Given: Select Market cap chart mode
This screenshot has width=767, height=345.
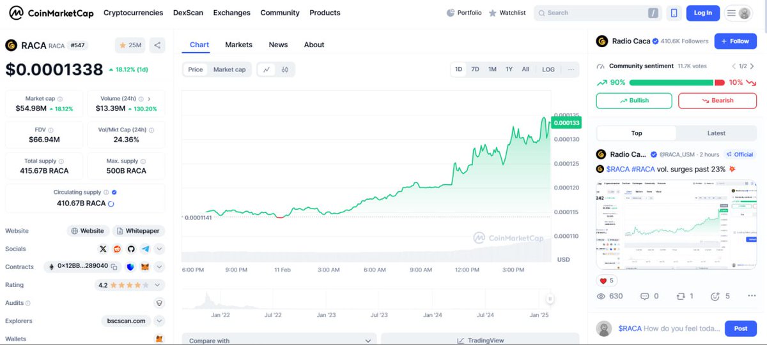Looking at the screenshot, I should [x=229, y=70].
